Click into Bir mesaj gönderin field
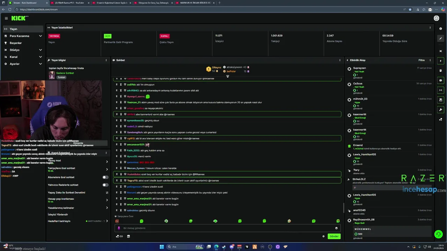 click(227, 228)
